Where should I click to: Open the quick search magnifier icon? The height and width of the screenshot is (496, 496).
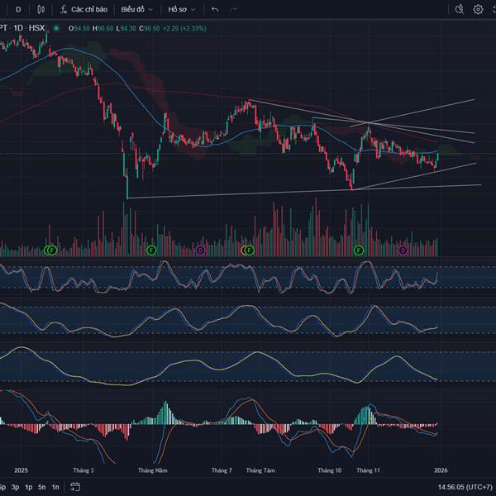[460, 9]
